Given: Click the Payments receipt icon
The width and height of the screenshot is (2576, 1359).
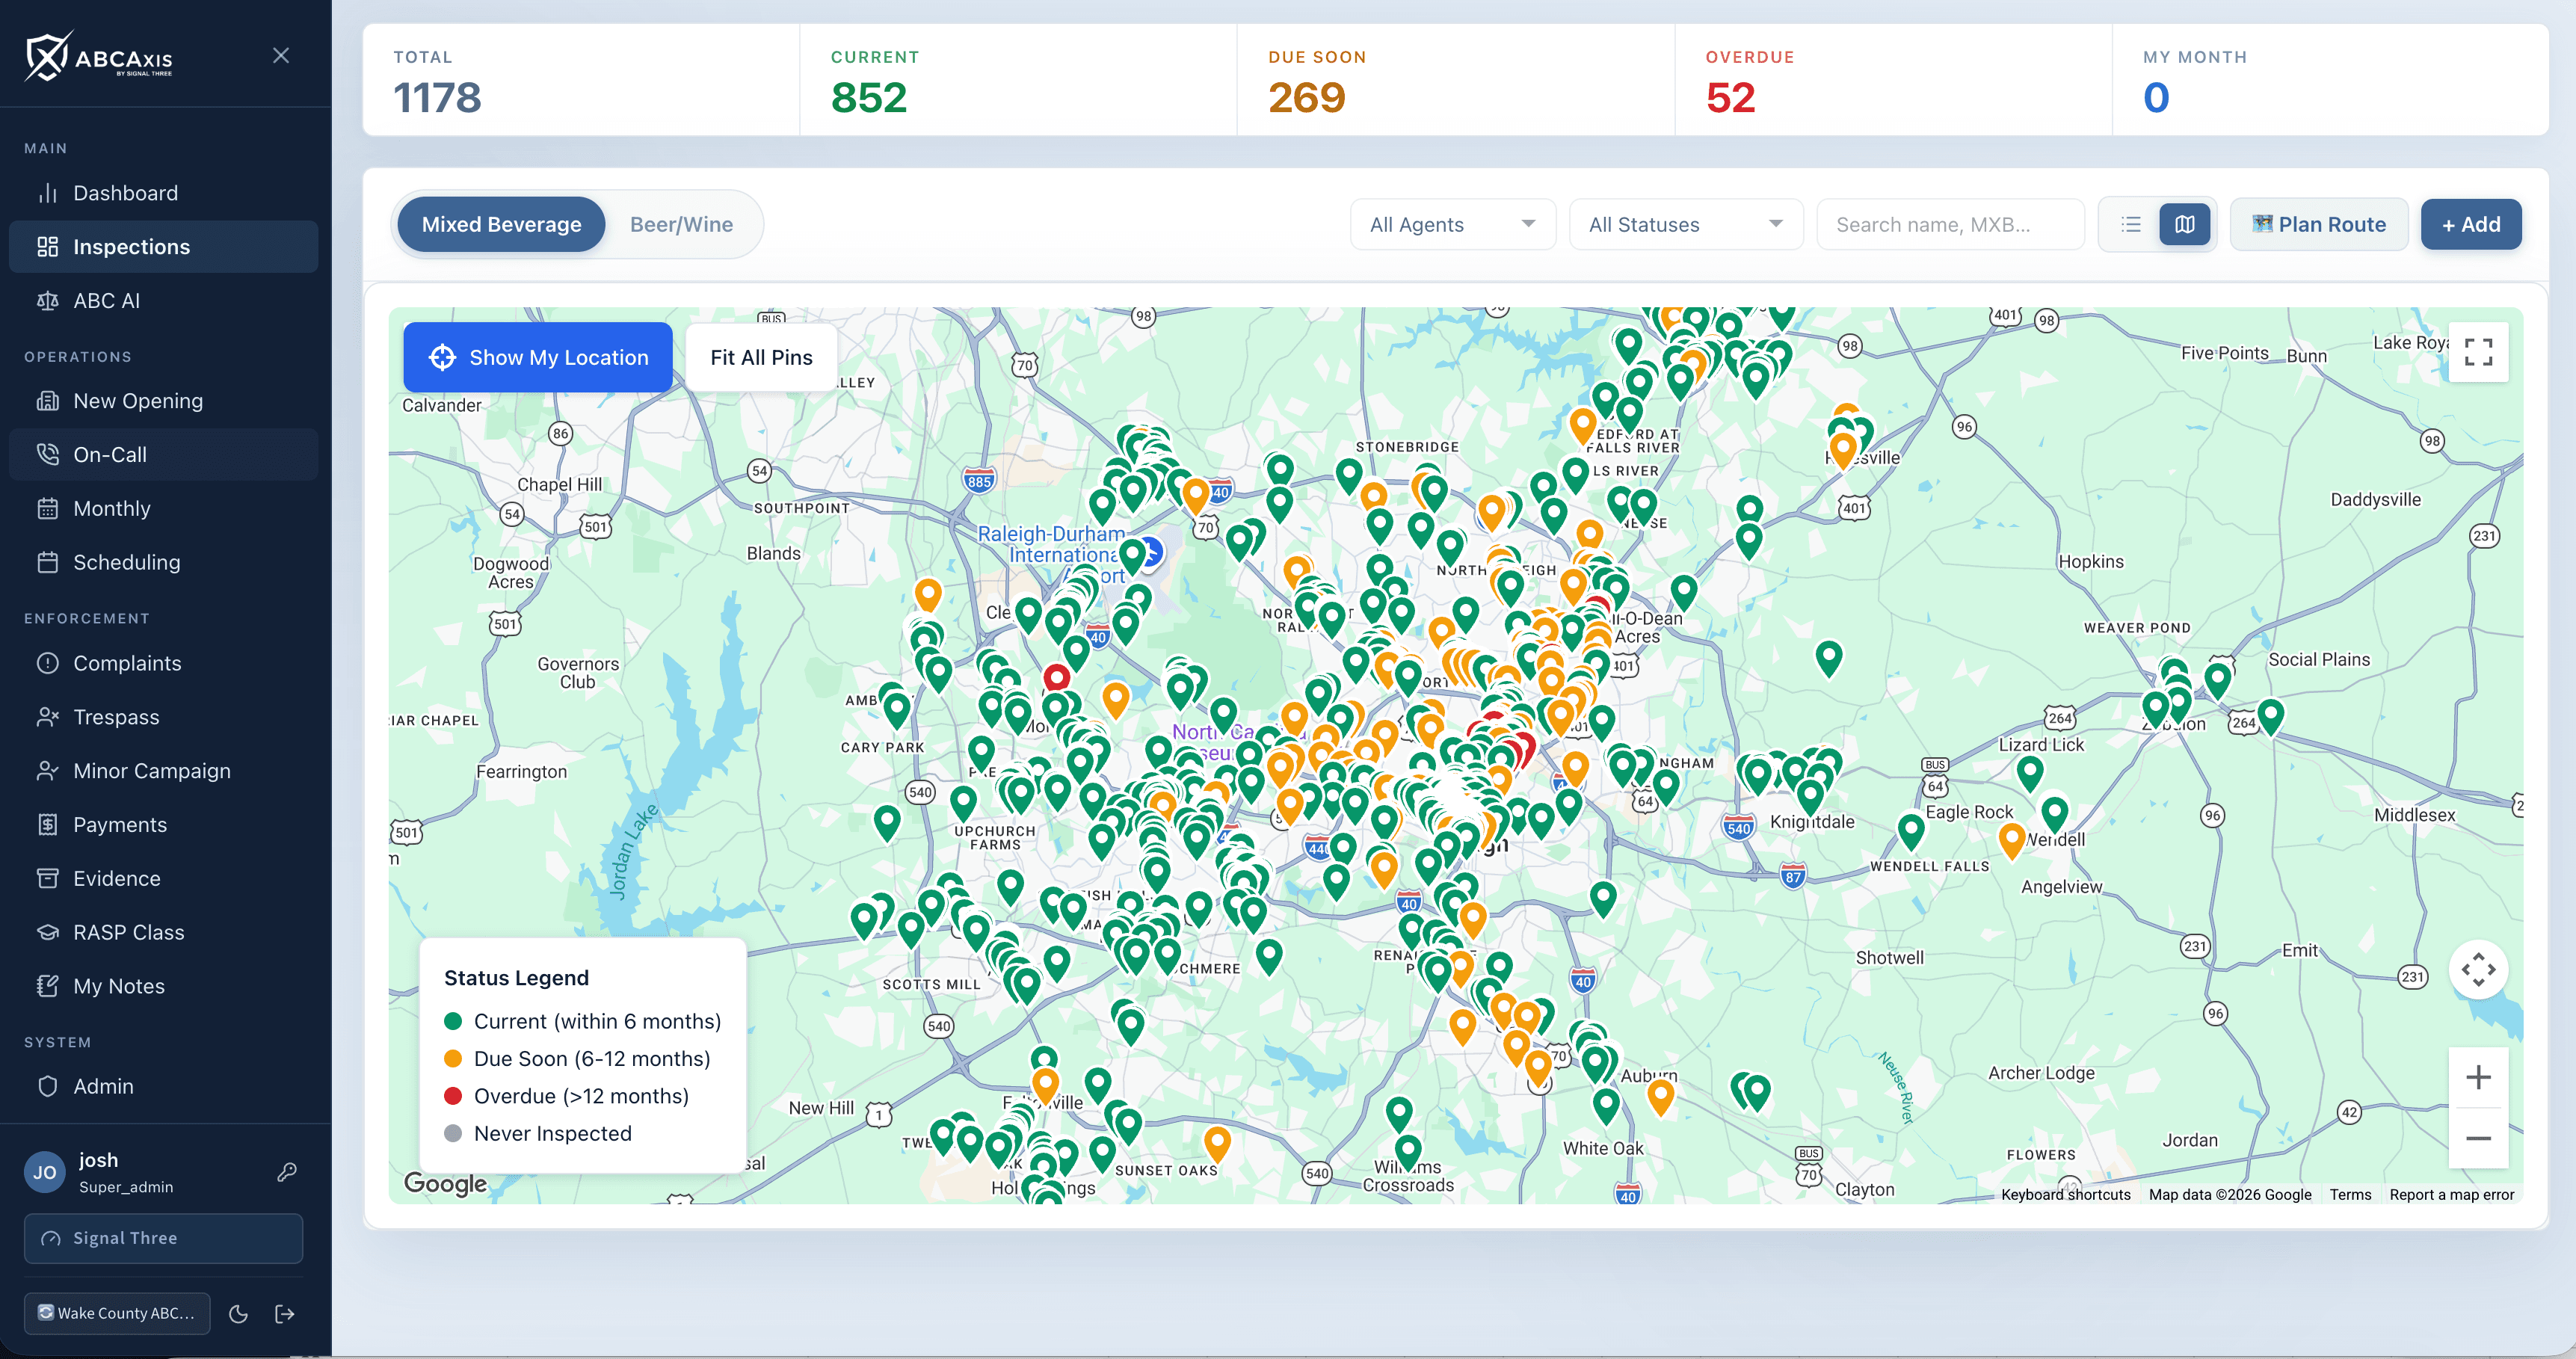Looking at the screenshot, I should [47, 825].
